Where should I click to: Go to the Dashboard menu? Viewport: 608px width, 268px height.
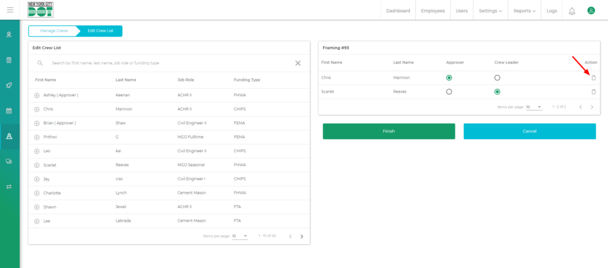(x=398, y=11)
